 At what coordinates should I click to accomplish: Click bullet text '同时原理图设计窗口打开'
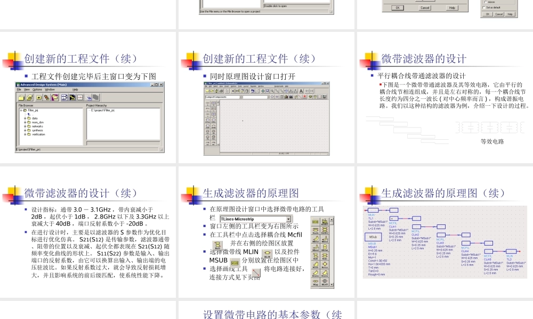click(252, 76)
